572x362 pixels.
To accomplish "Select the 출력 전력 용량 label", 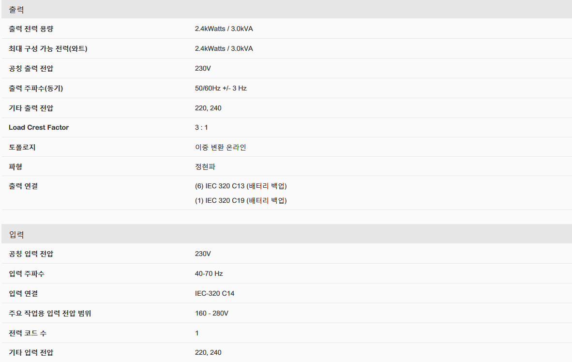I will coord(31,29).
